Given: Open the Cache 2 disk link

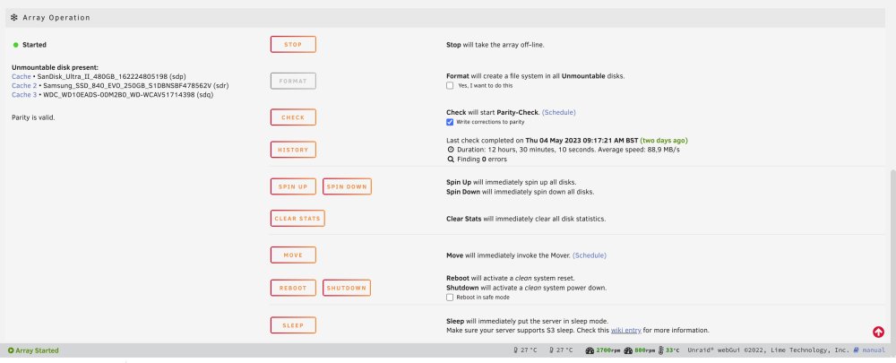Looking at the screenshot, I should [24, 86].
